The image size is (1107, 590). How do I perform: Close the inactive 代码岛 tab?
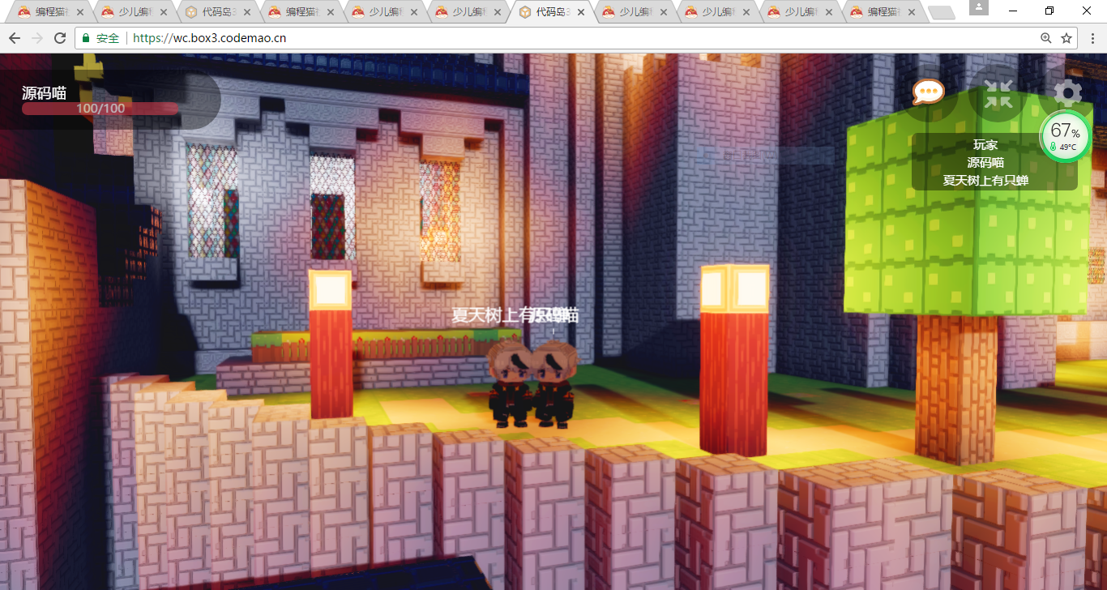[247, 12]
